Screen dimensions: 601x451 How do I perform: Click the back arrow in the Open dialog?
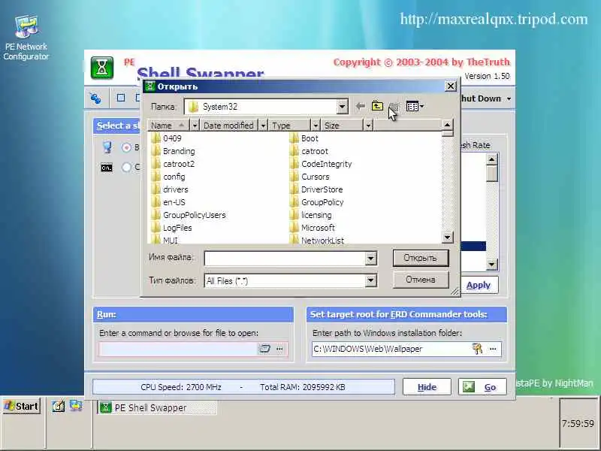(360, 106)
